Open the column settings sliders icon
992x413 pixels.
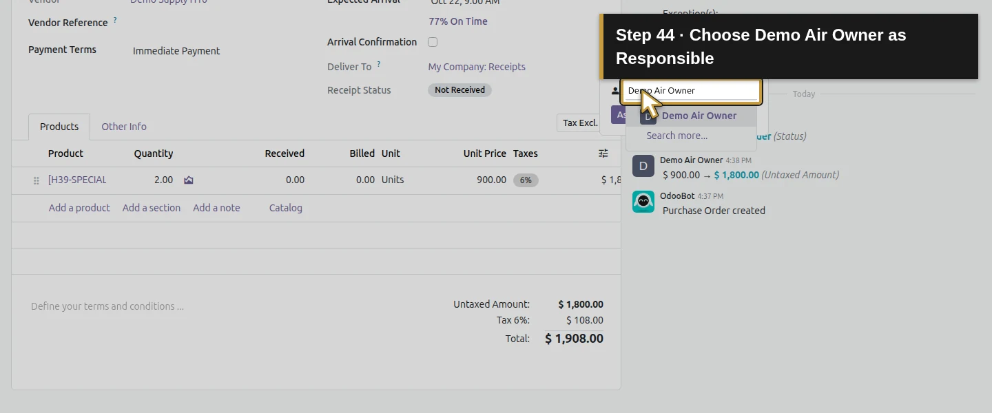point(603,153)
